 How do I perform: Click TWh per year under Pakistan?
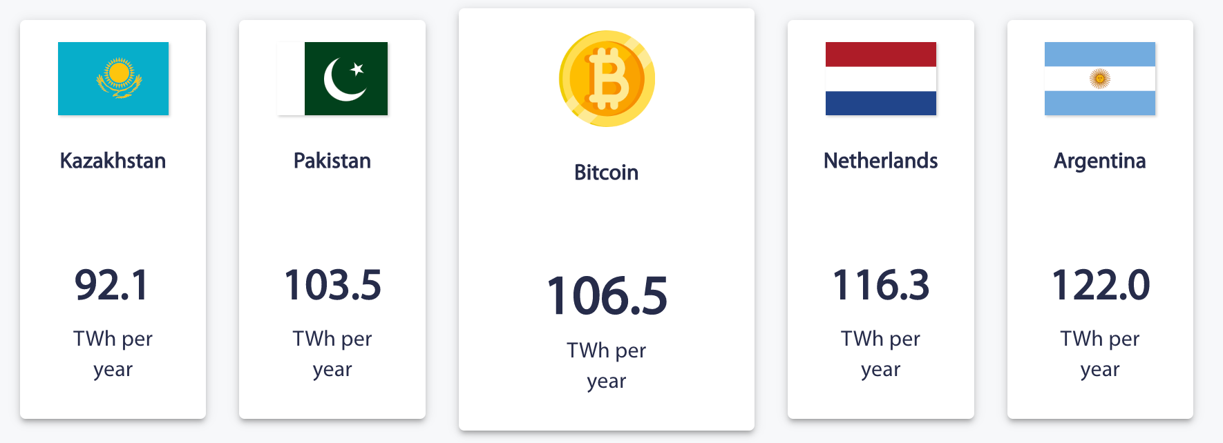tap(332, 354)
